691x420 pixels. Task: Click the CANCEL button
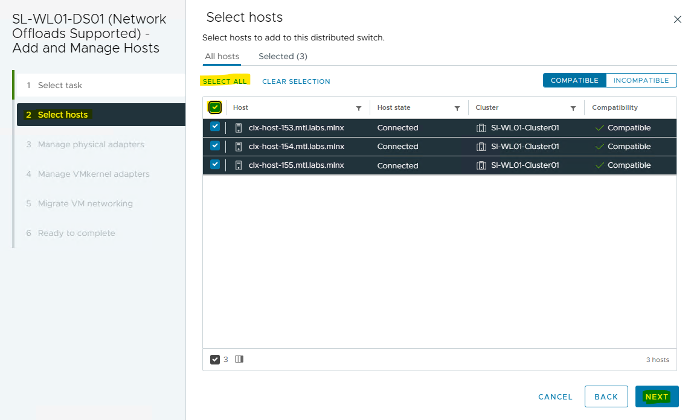click(x=555, y=396)
